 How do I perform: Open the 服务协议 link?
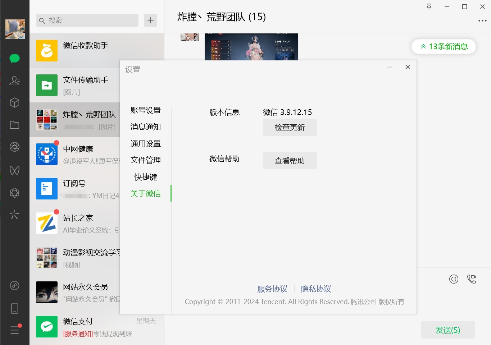pyautogui.click(x=272, y=289)
